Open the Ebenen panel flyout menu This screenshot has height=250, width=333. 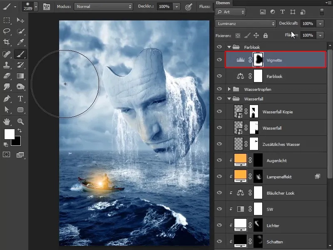point(328,2)
